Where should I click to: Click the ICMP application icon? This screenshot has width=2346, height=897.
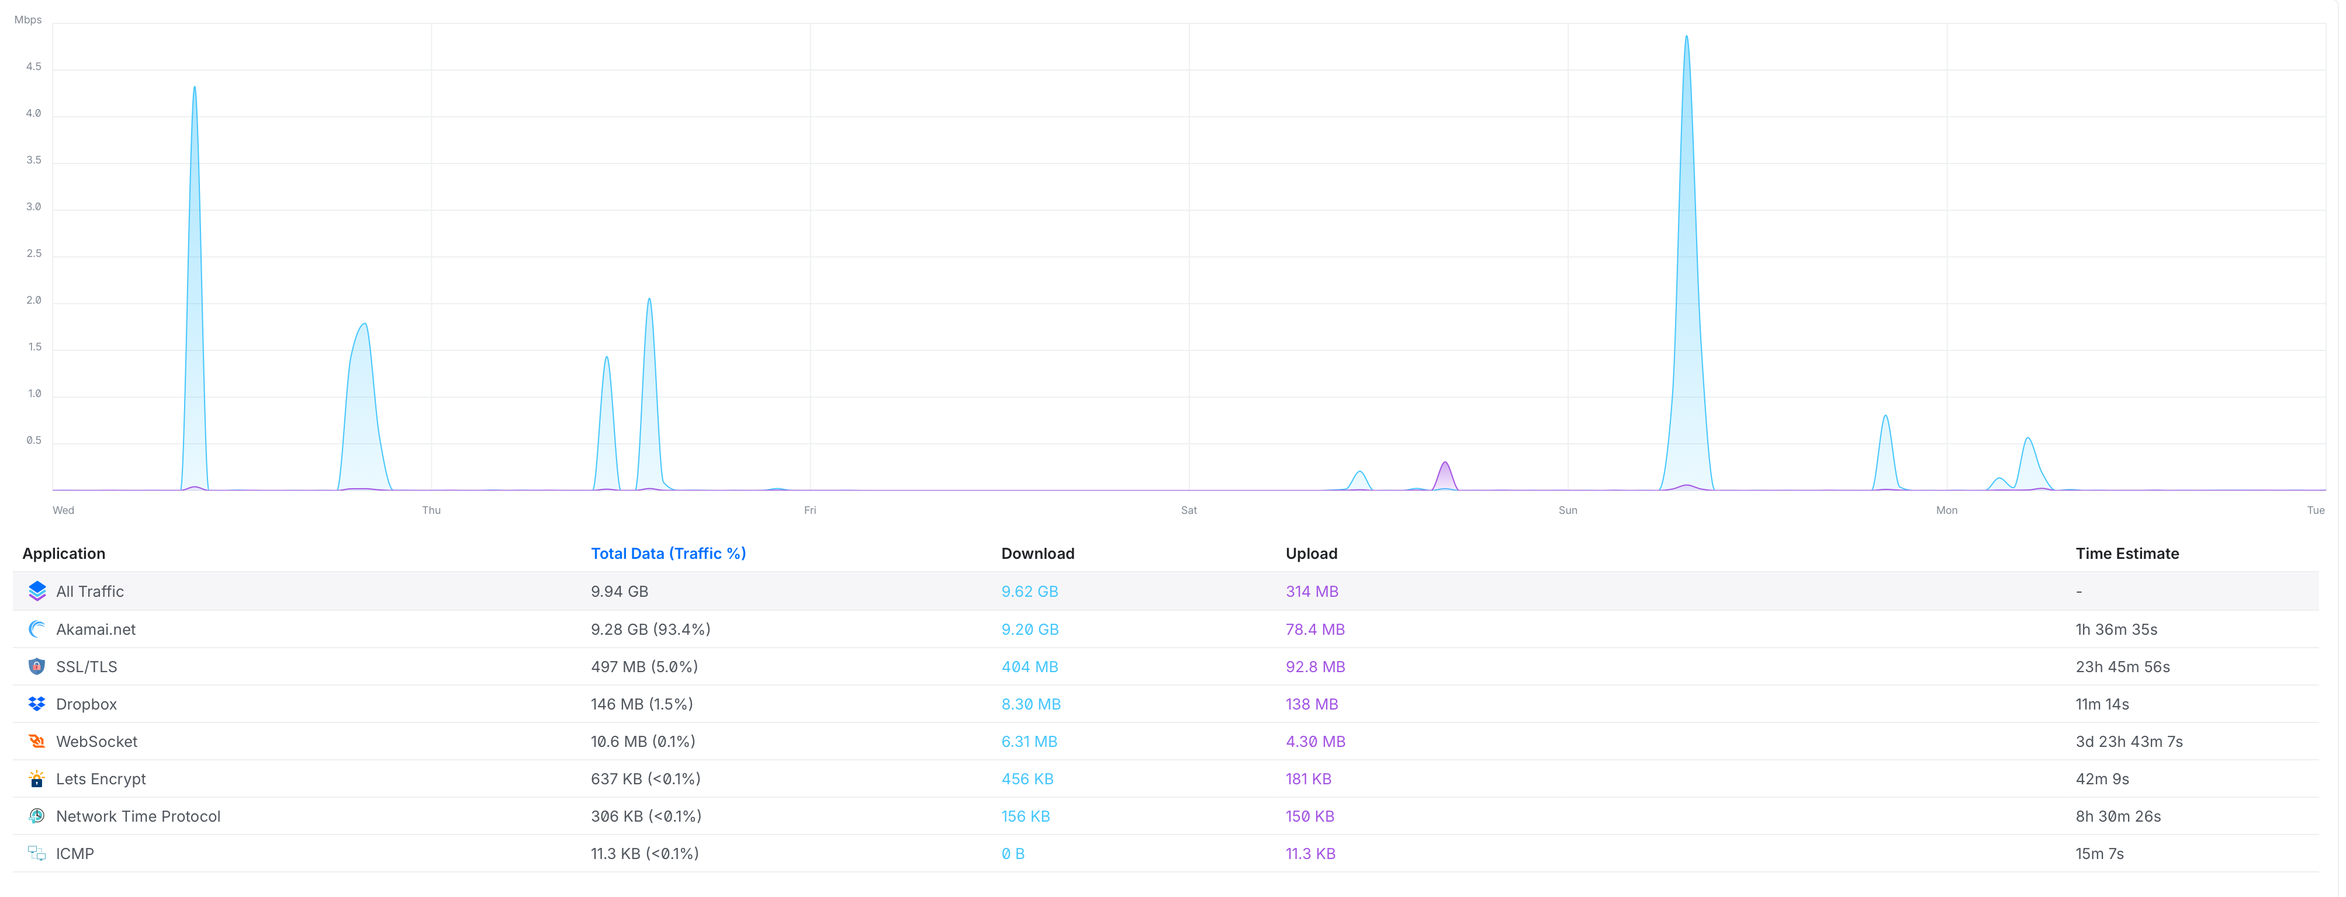tap(36, 853)
